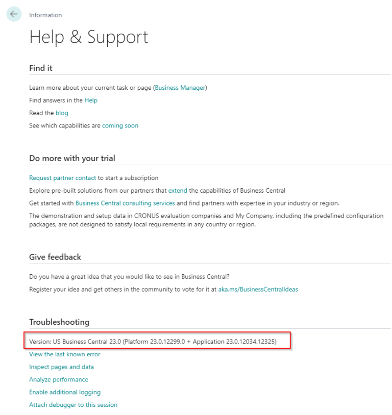This screenshot has width=392, height=415.
Task: See capabilities that are coming soon
Action: [120, 125]
